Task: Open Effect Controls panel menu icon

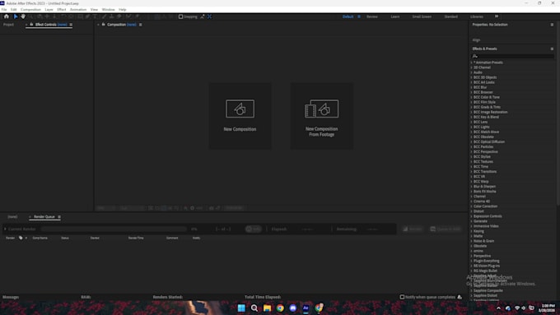Action: pos(71,25)
